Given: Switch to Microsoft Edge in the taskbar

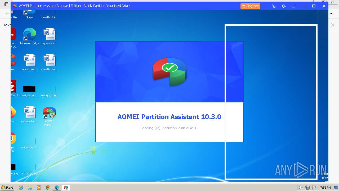Looking at the screenshot, I should click(x=57, y=188).
